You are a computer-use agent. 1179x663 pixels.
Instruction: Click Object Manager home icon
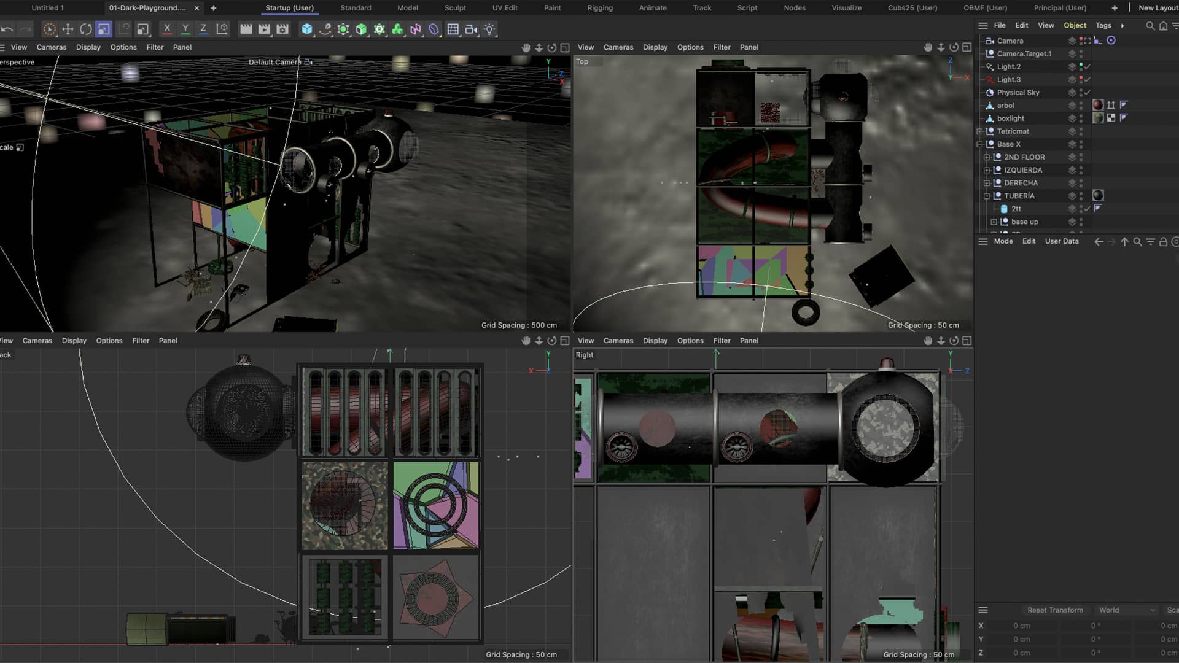point(1163,26)
